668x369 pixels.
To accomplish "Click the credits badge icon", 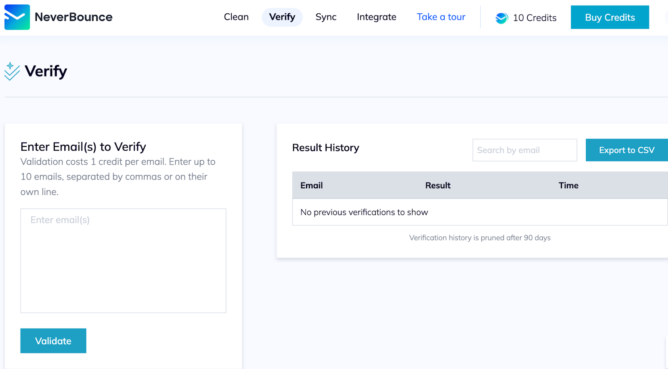I will tap(501, 18).
